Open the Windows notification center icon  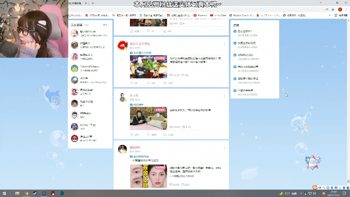(x=344, y=193)
